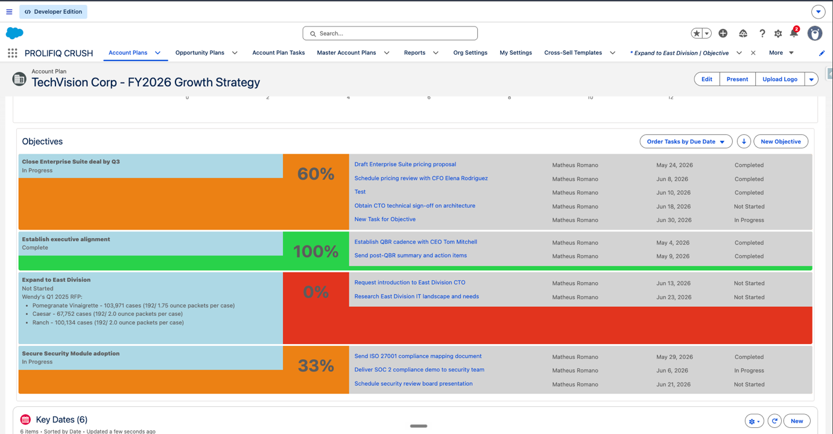The image size is (833, 434).
Task: Open the favorites list dropdown arrow
Action: pos(707,34)
